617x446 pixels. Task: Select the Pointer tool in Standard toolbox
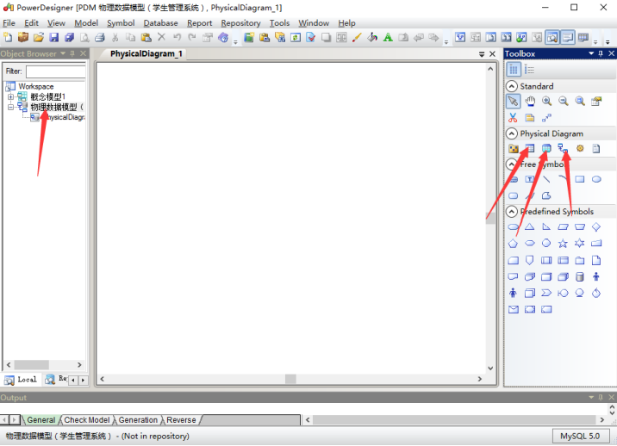point(513,102)
